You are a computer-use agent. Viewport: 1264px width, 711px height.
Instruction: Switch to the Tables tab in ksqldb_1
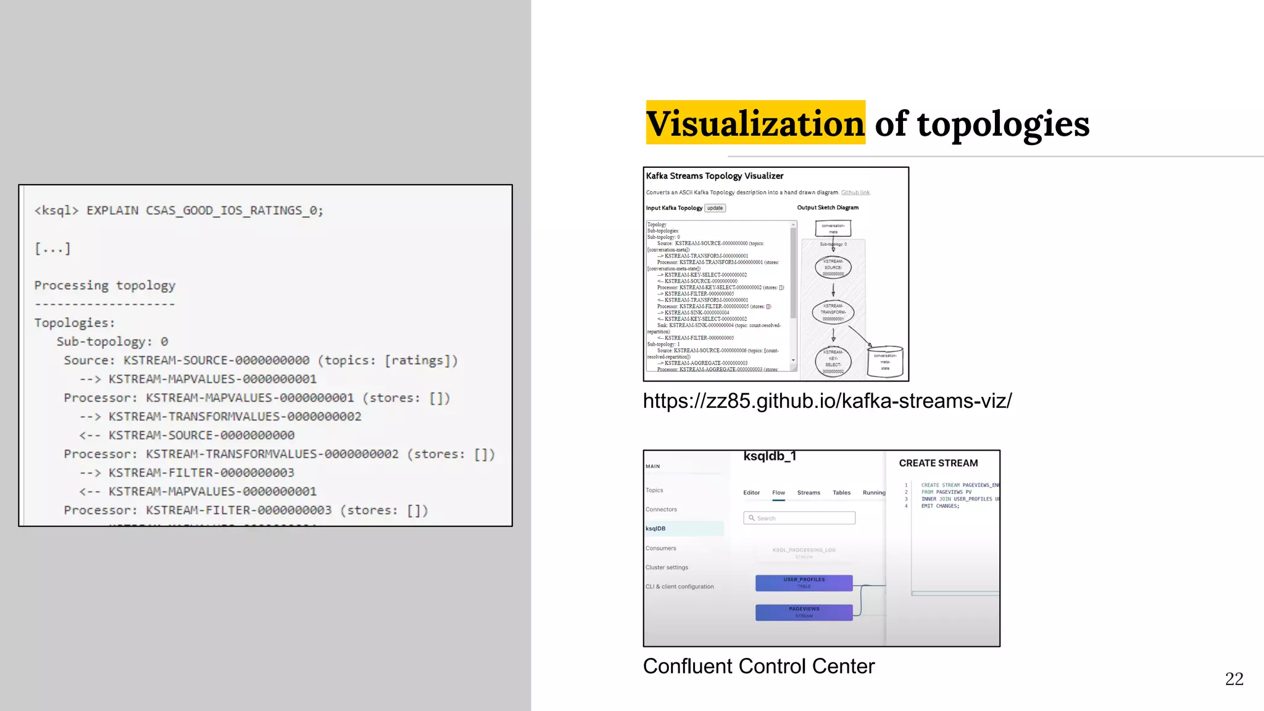coord(841,493)
